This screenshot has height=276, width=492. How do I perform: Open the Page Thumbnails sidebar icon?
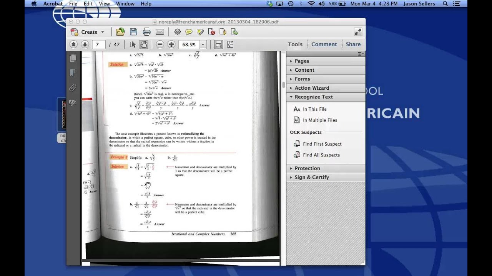(x=73, y=58)
